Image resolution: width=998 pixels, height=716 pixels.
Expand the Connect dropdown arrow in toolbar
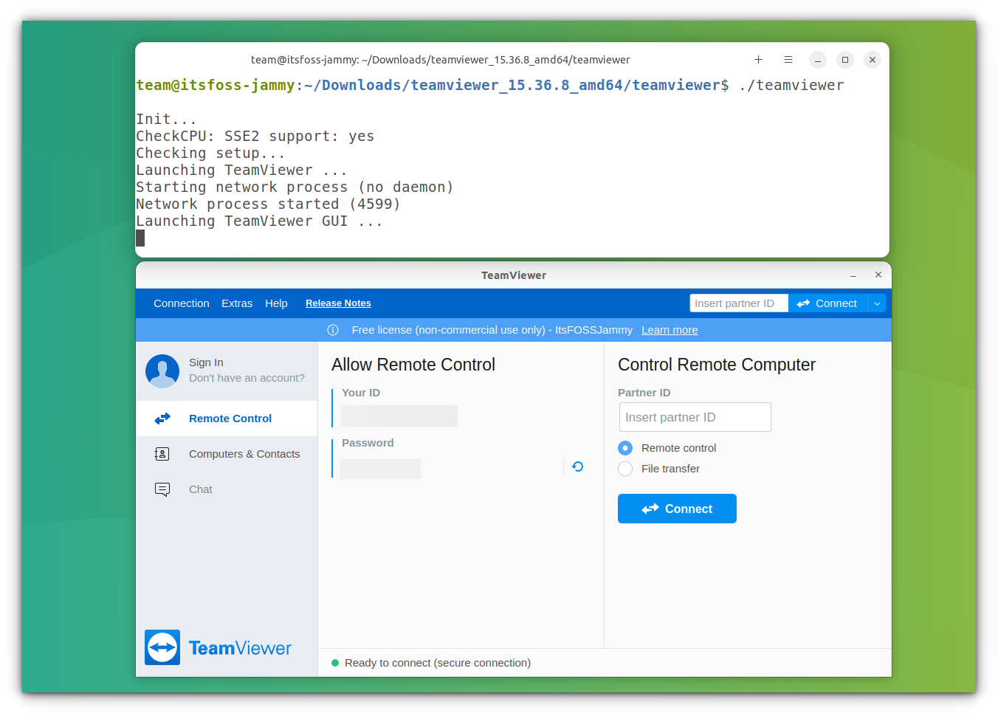[x=877, y=303]
